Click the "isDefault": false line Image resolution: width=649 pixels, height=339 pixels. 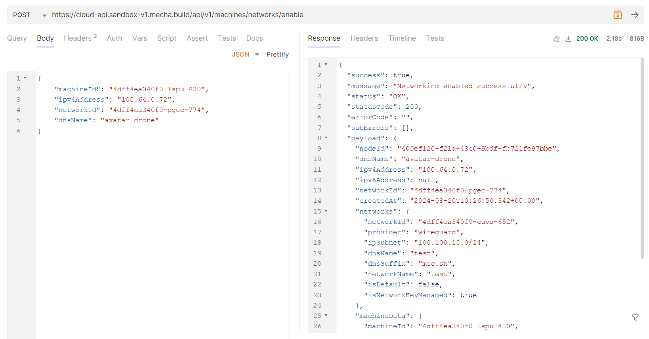coord(403,284)
